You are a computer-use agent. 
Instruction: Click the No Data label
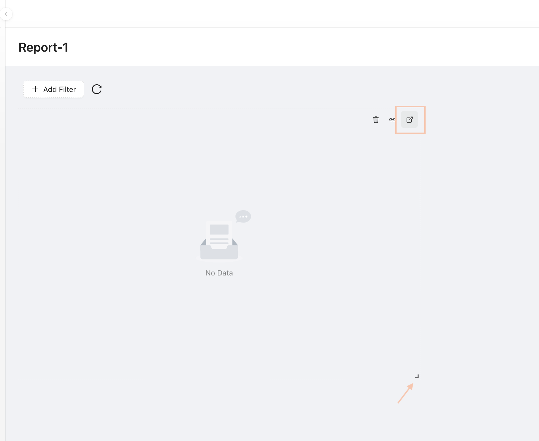(219, 273)
